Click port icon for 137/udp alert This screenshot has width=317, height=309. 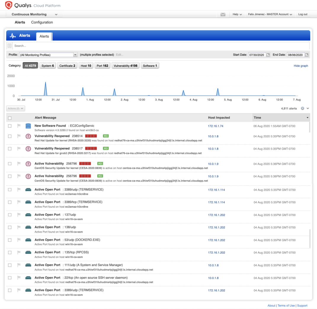point(28,215)
